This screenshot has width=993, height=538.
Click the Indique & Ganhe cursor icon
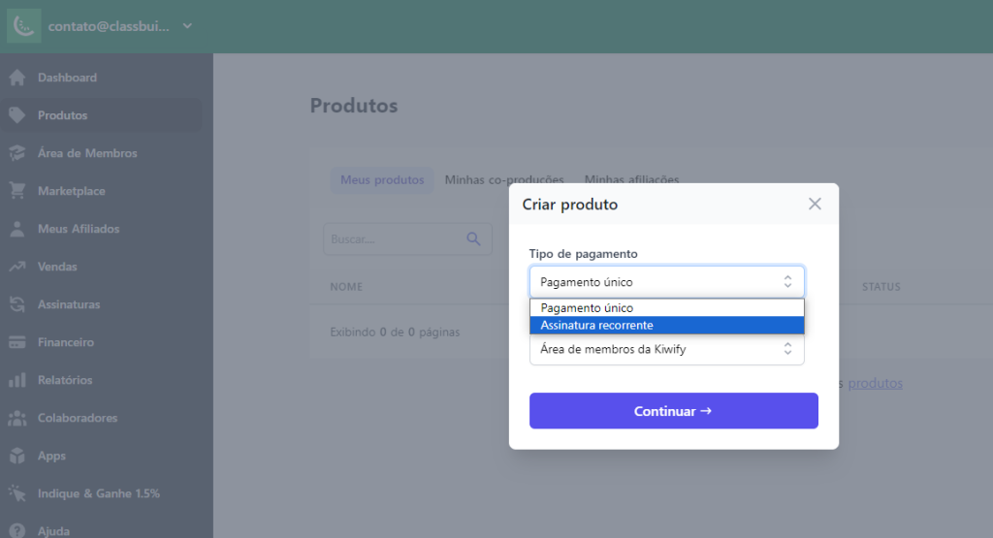click(x=17, y=493)
